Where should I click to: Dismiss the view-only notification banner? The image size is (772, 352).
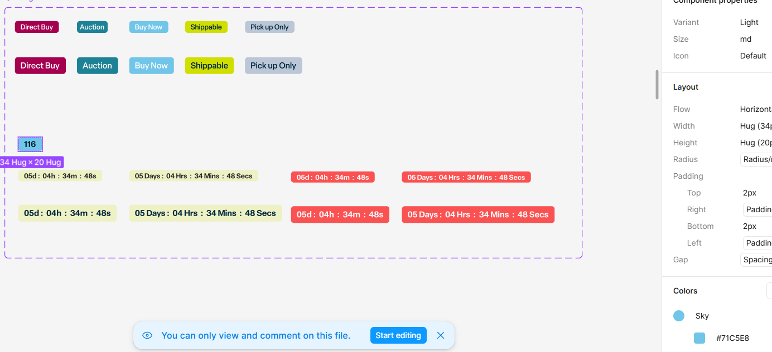pyautogui.click(x=441, y=335)
